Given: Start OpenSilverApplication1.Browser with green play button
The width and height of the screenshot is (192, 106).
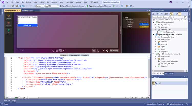Looking at the screenshot, I should (88, 6).
